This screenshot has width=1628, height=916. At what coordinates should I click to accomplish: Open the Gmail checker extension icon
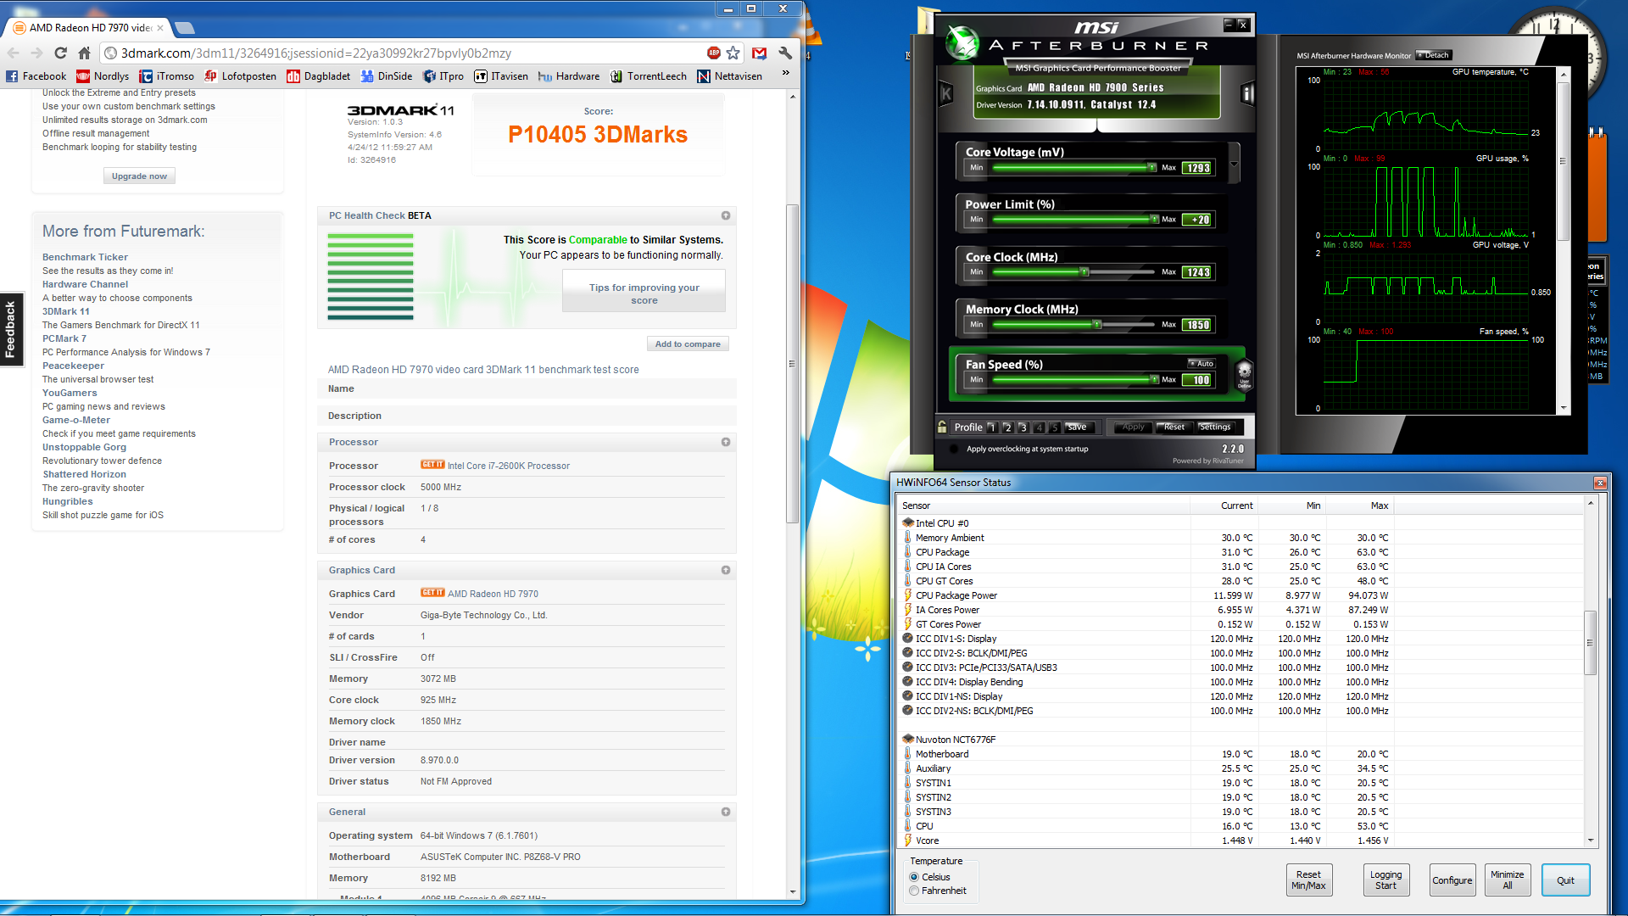(x=760, y=53)
